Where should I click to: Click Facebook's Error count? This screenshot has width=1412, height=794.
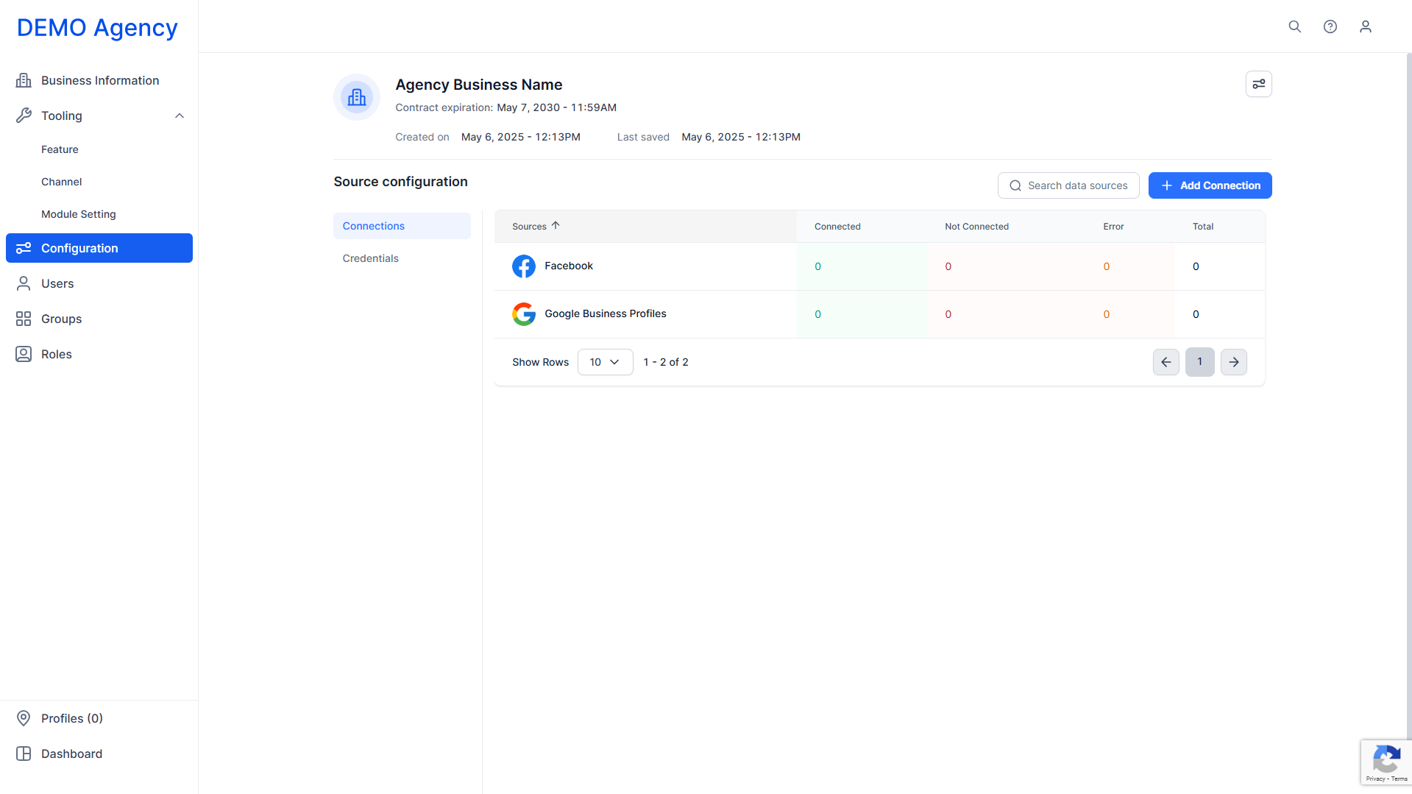coord(1107,266)
